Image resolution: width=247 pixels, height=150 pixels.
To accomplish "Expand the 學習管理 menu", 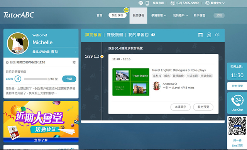I will point(159,15).
